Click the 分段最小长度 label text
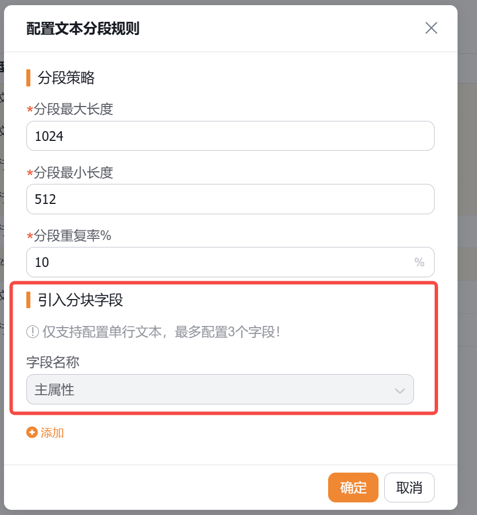This screenshot has height=515, width=477. point(73,172)
